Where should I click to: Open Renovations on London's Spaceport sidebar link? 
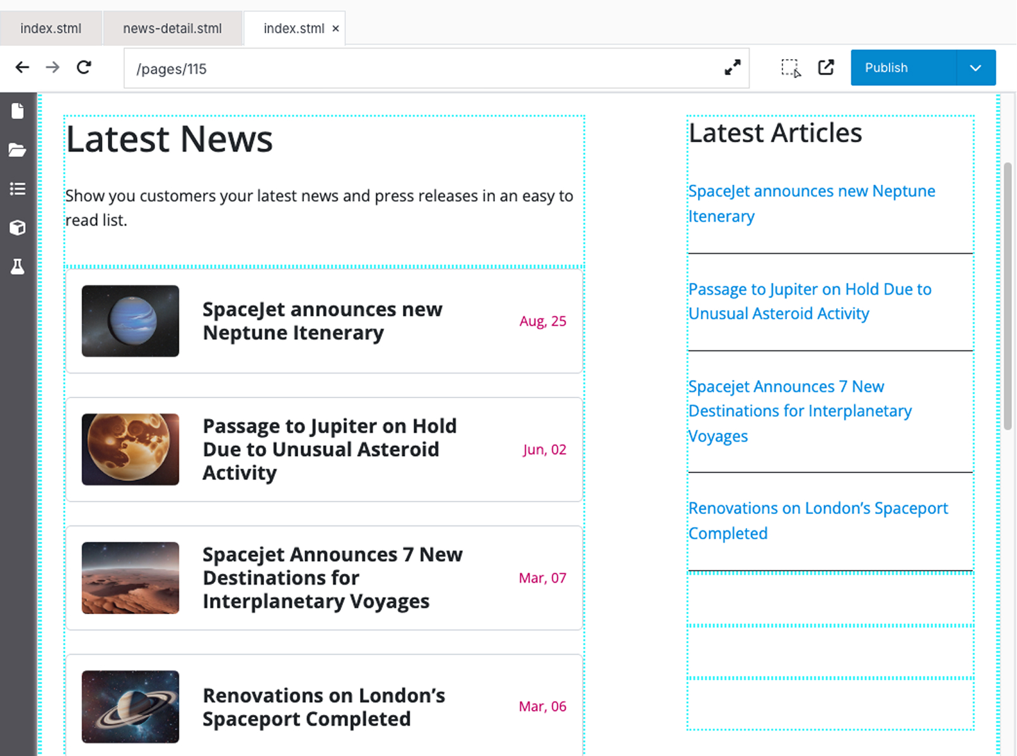point(818,520)
